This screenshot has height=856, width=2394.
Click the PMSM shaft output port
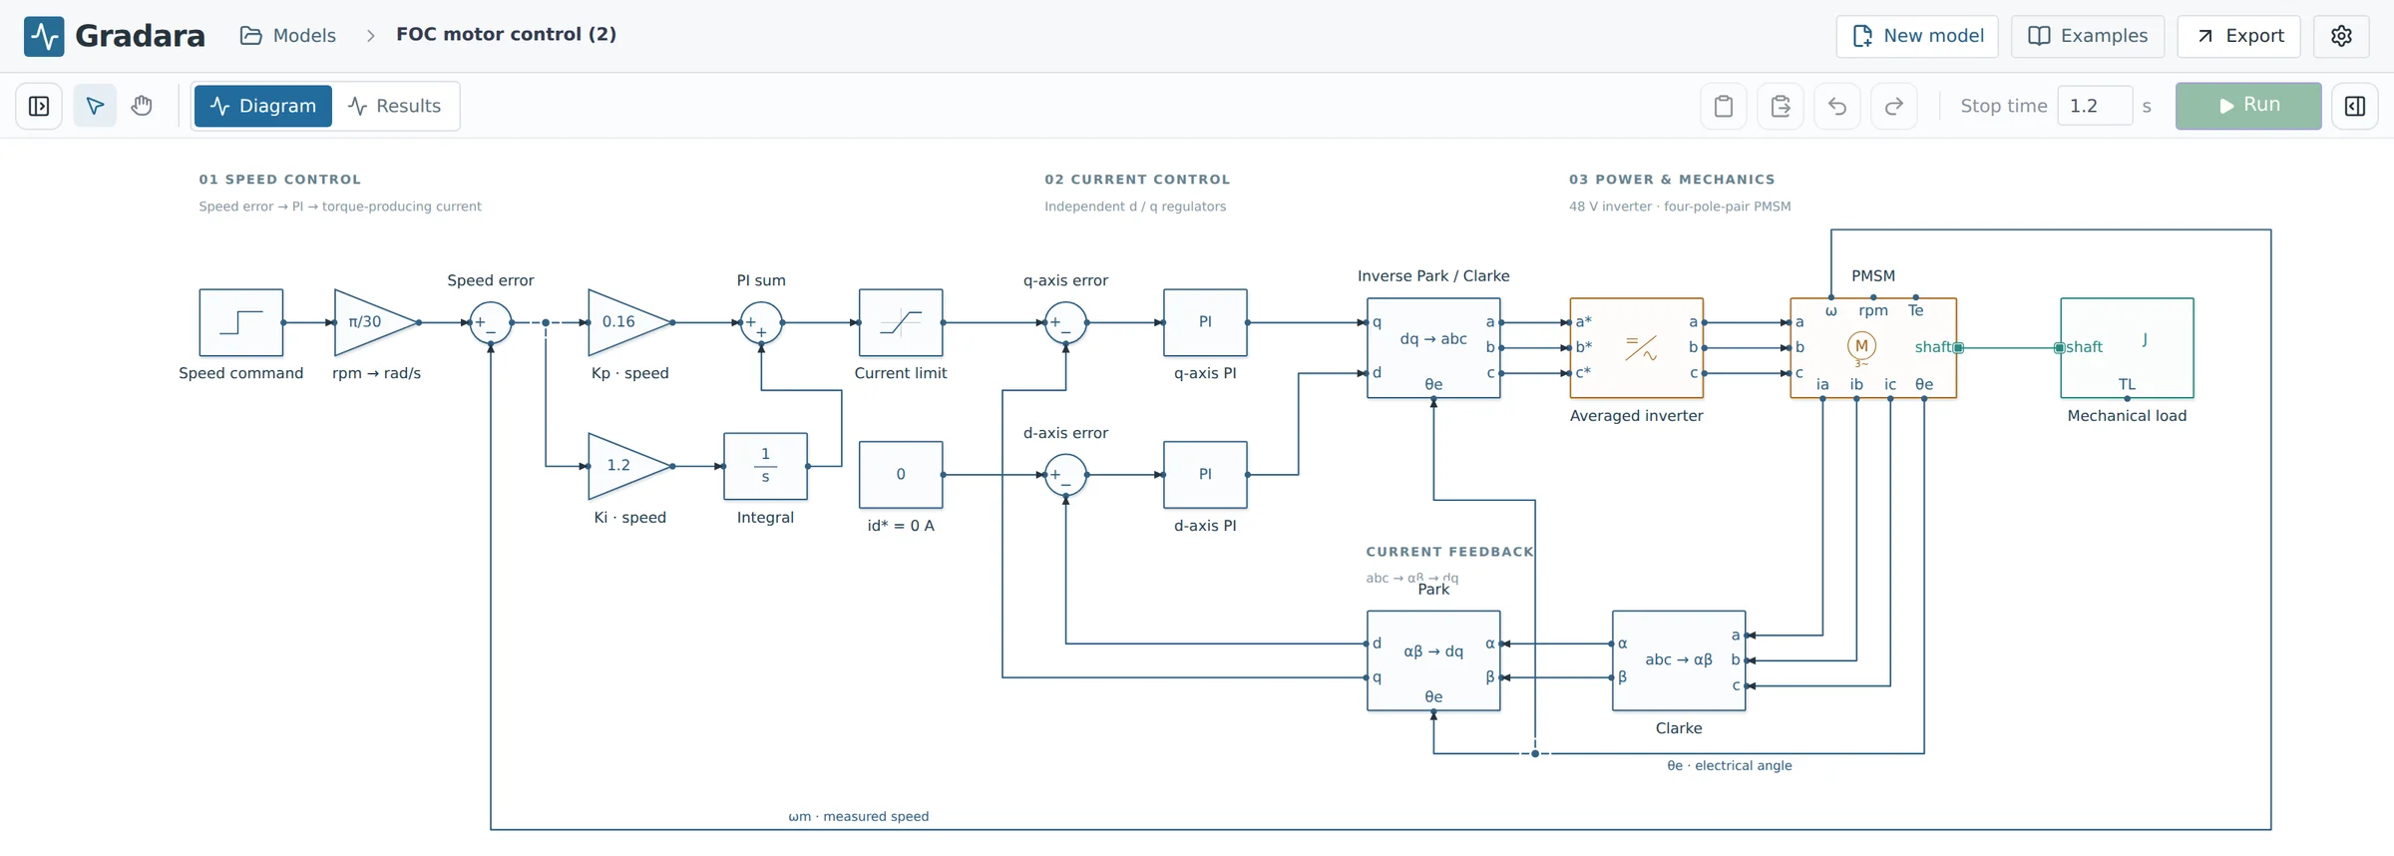coord(1958,348)
